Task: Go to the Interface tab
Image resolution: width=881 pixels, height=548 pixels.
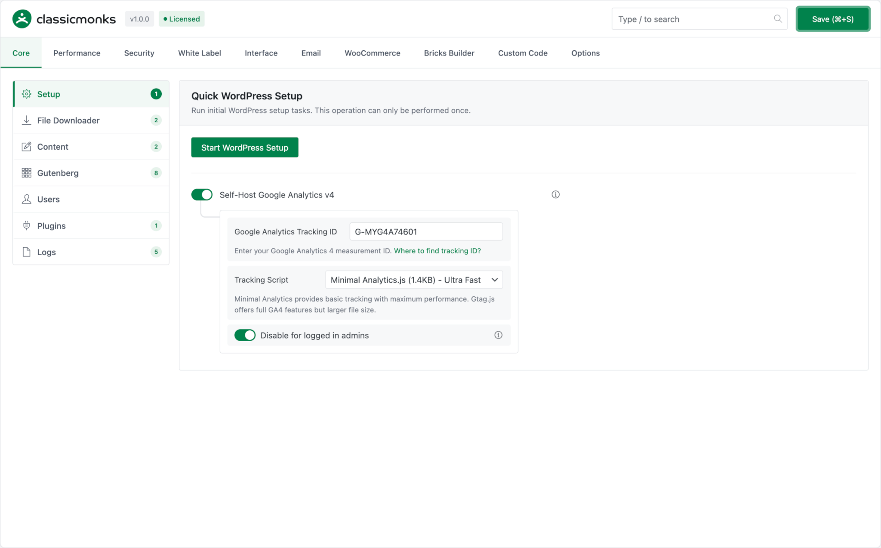Action: click(261, 53)
